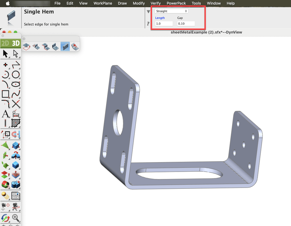Select the blue cube solid primitive tool
This screenshot has height=226, width=291.
pos(16,165)
